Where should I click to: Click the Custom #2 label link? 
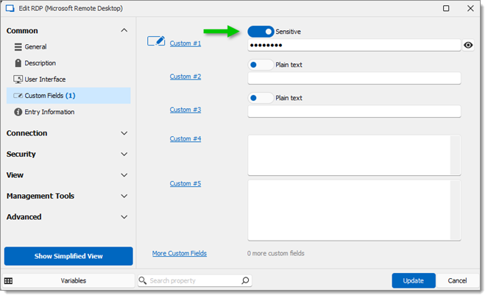point(185,77)
